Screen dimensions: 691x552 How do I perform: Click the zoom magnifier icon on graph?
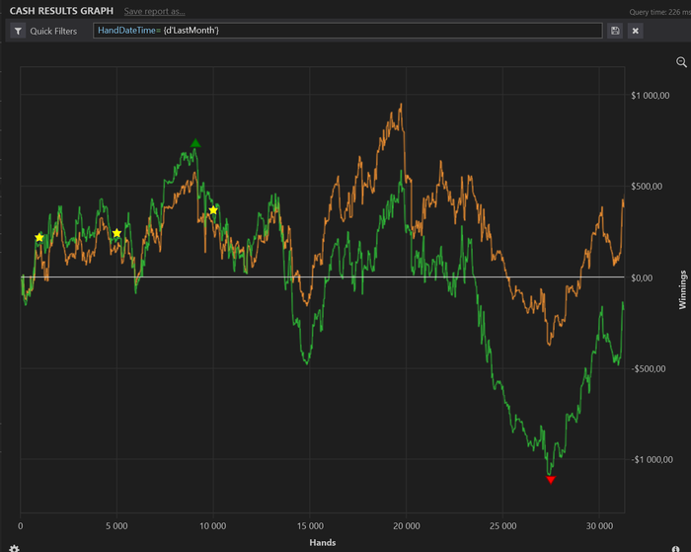681,62
